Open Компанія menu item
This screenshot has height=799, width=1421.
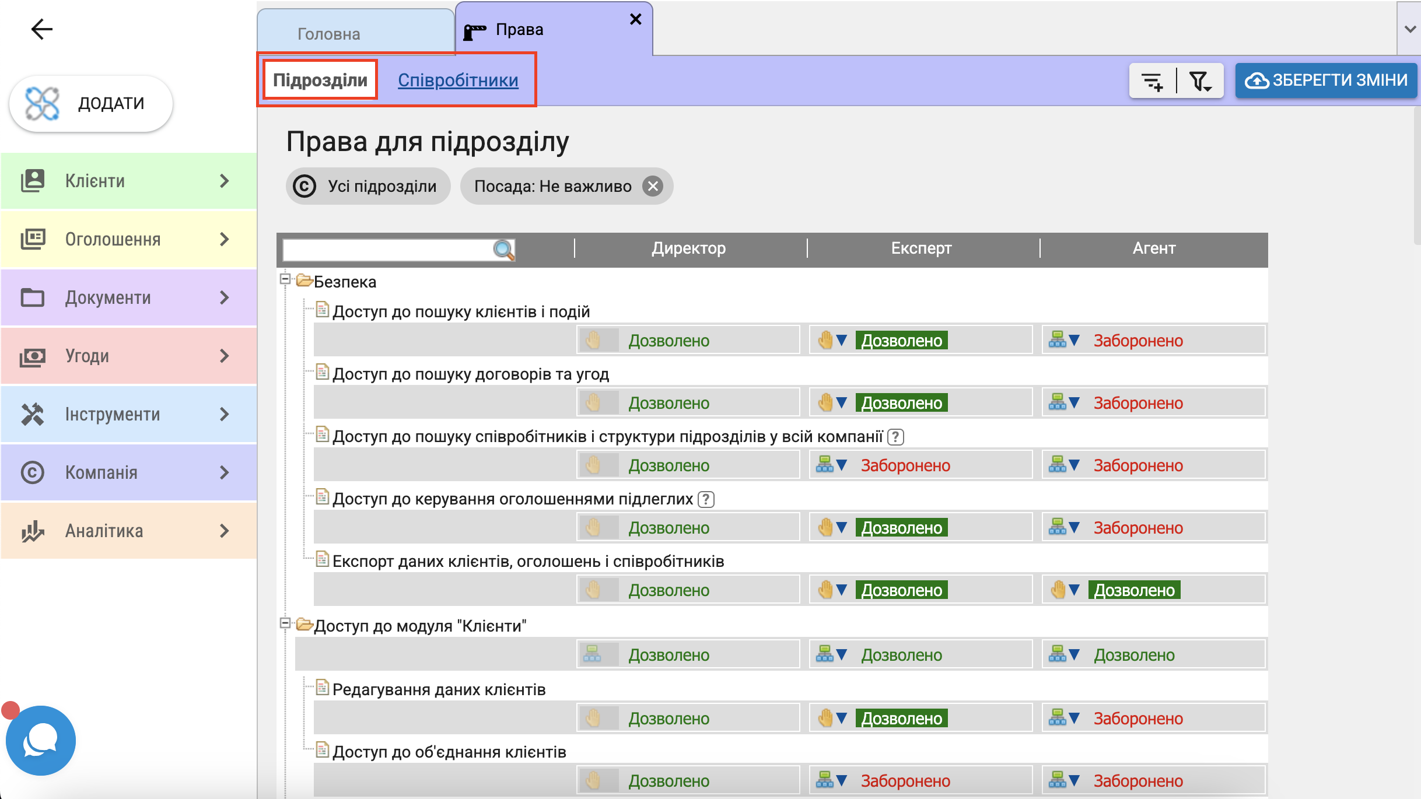click(129, 472)
